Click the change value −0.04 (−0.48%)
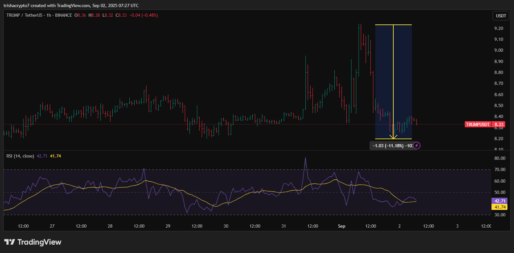 pyautogui.click(x=144, y=15)
